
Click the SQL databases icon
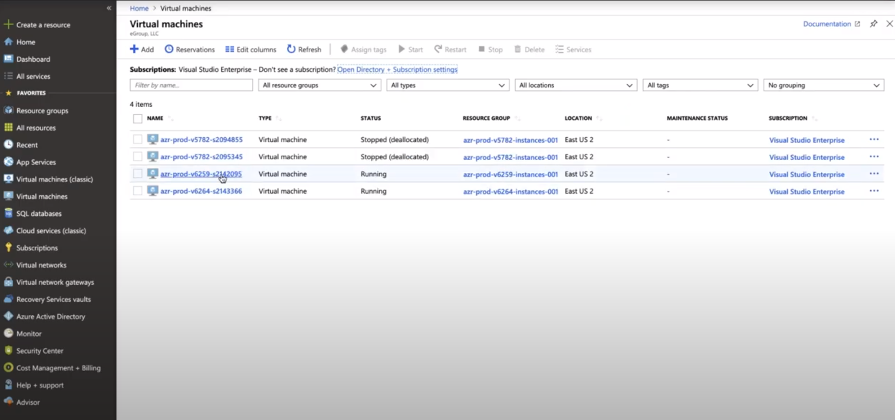tap(8, 213)
